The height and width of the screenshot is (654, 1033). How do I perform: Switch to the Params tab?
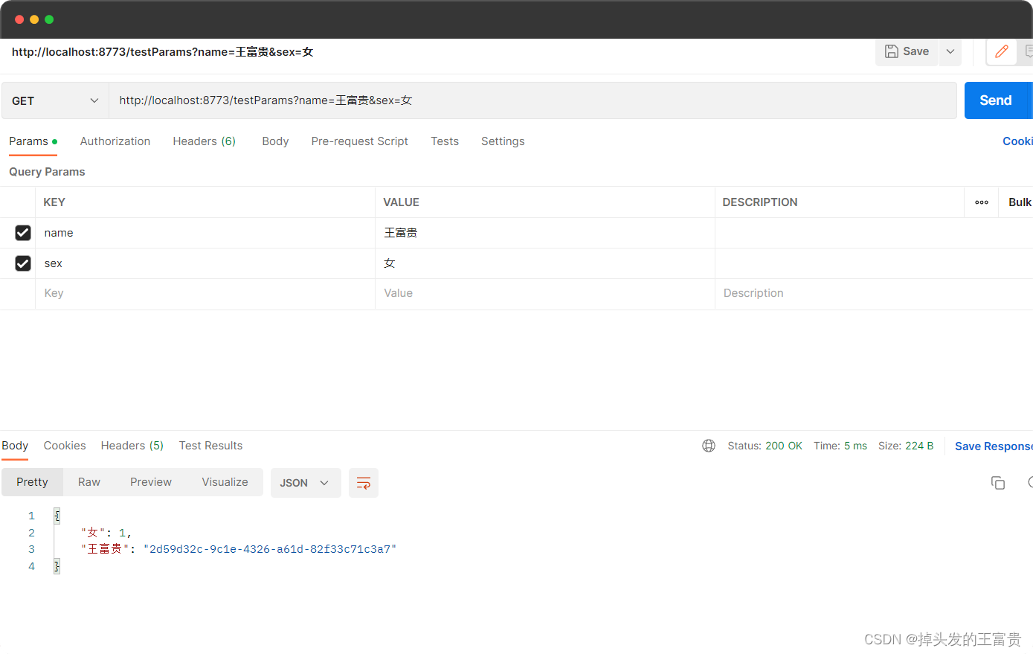[33, 141]
